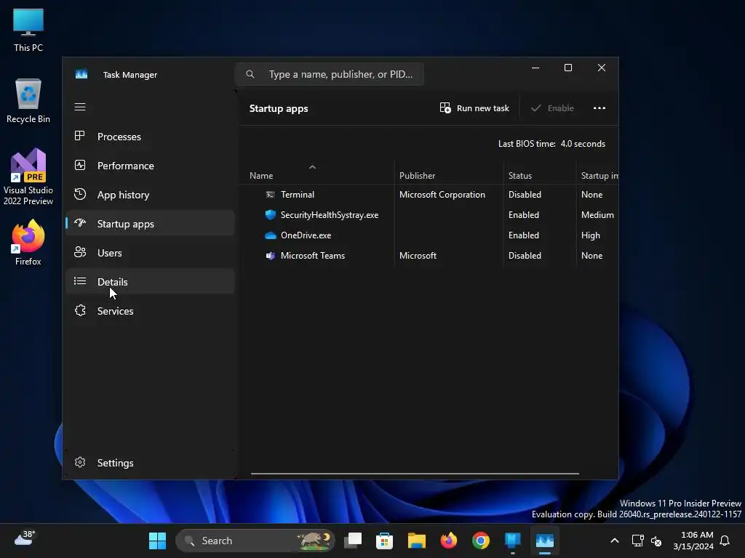Open the Details page
Screen dimensions: 745x558
click(150, 282)
